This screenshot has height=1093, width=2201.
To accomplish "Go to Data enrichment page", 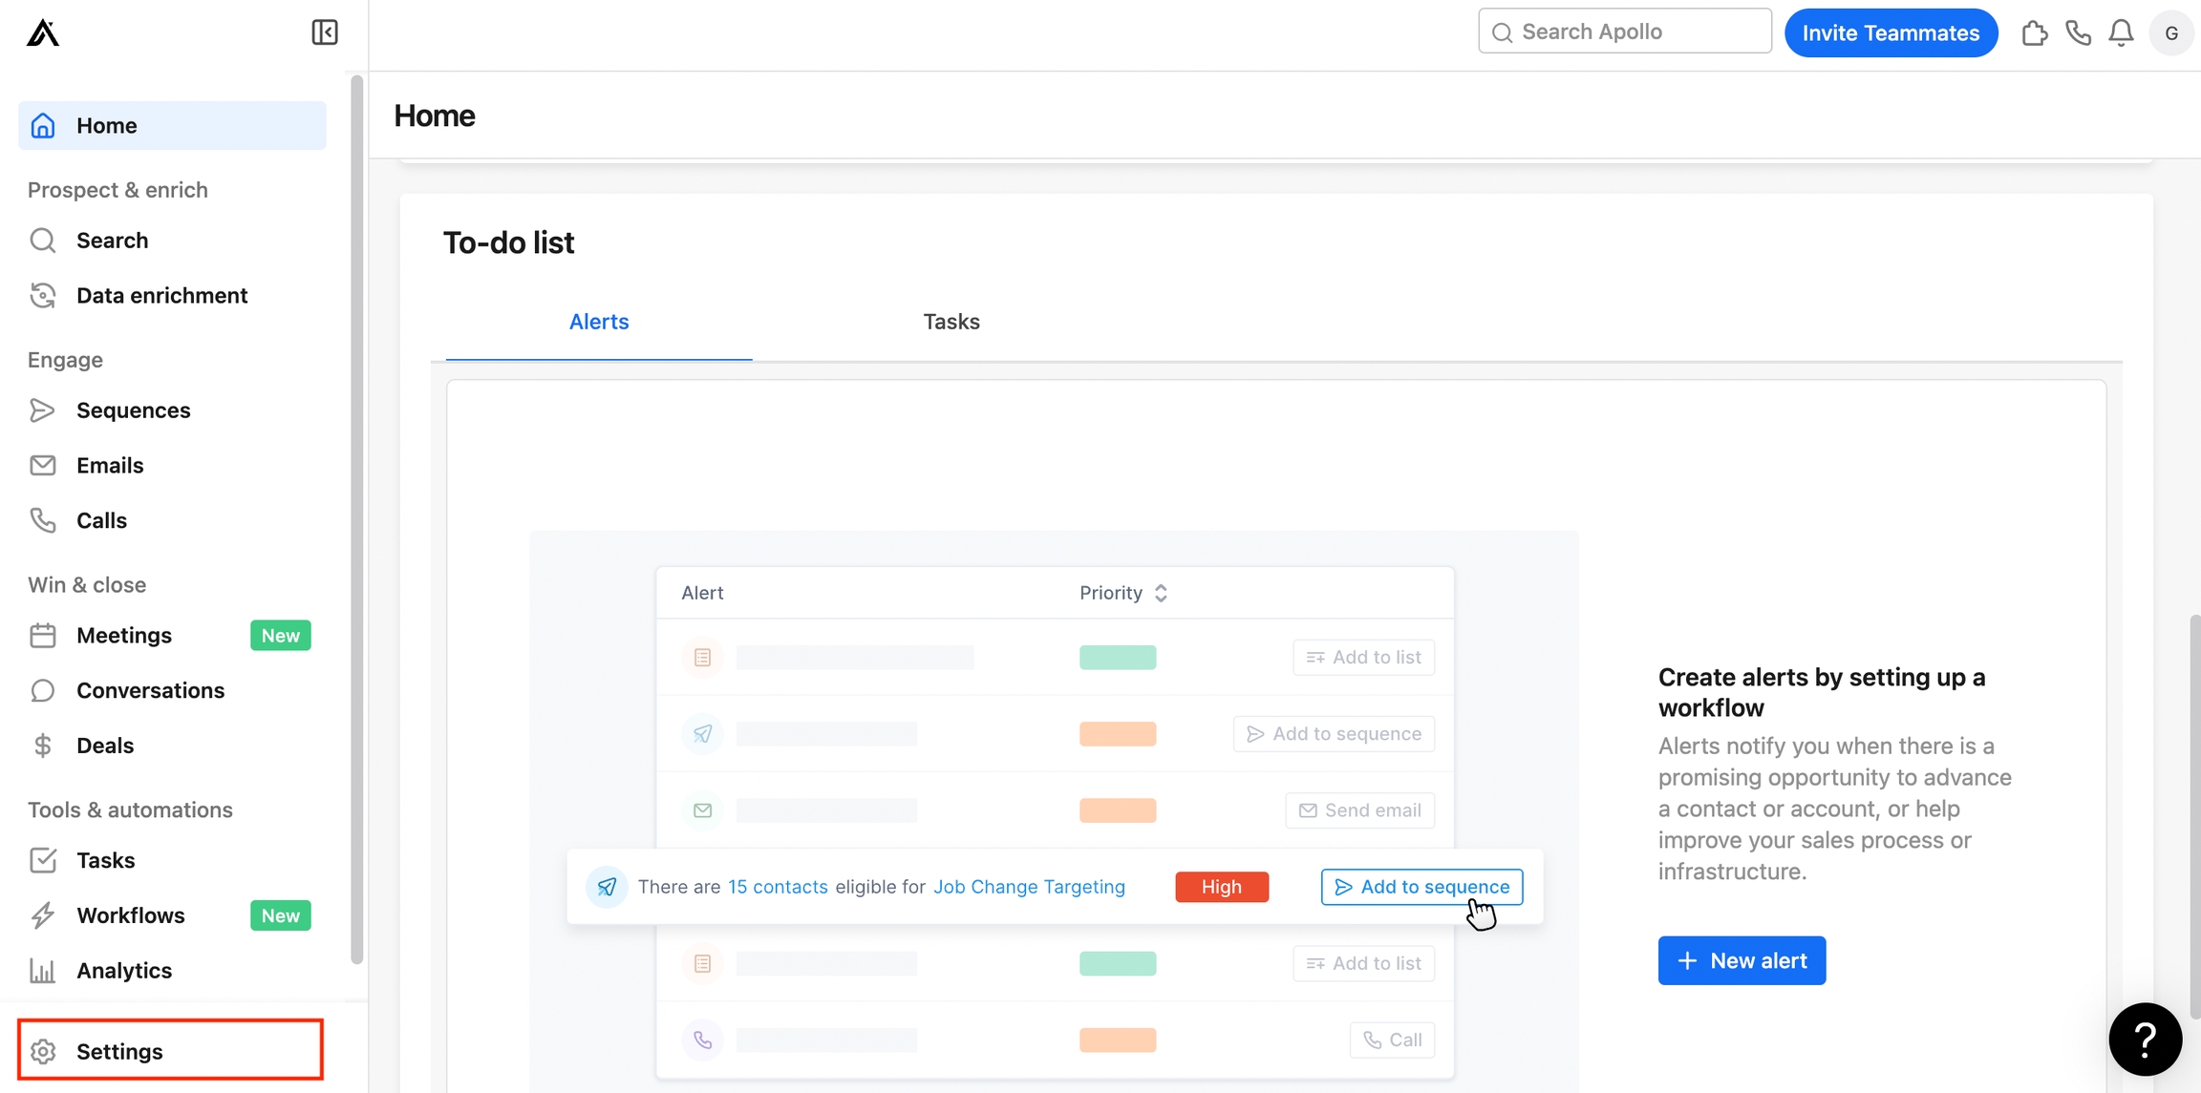I will [x=161, y=296].
